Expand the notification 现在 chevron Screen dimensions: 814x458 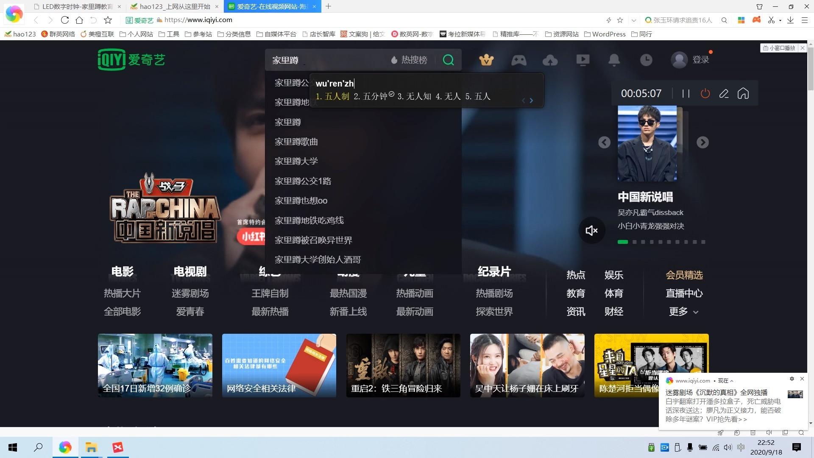point(732,381)
